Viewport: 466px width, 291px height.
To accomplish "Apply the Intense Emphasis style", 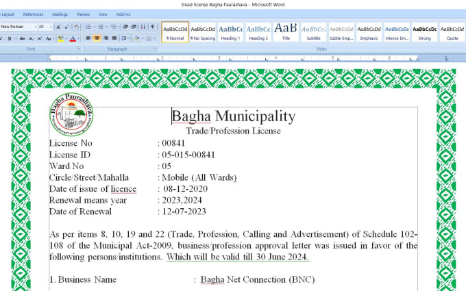I will (x=397, y=32).
